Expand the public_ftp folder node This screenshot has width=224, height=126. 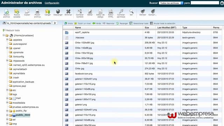pyautogui.click(x=7, y=111)
